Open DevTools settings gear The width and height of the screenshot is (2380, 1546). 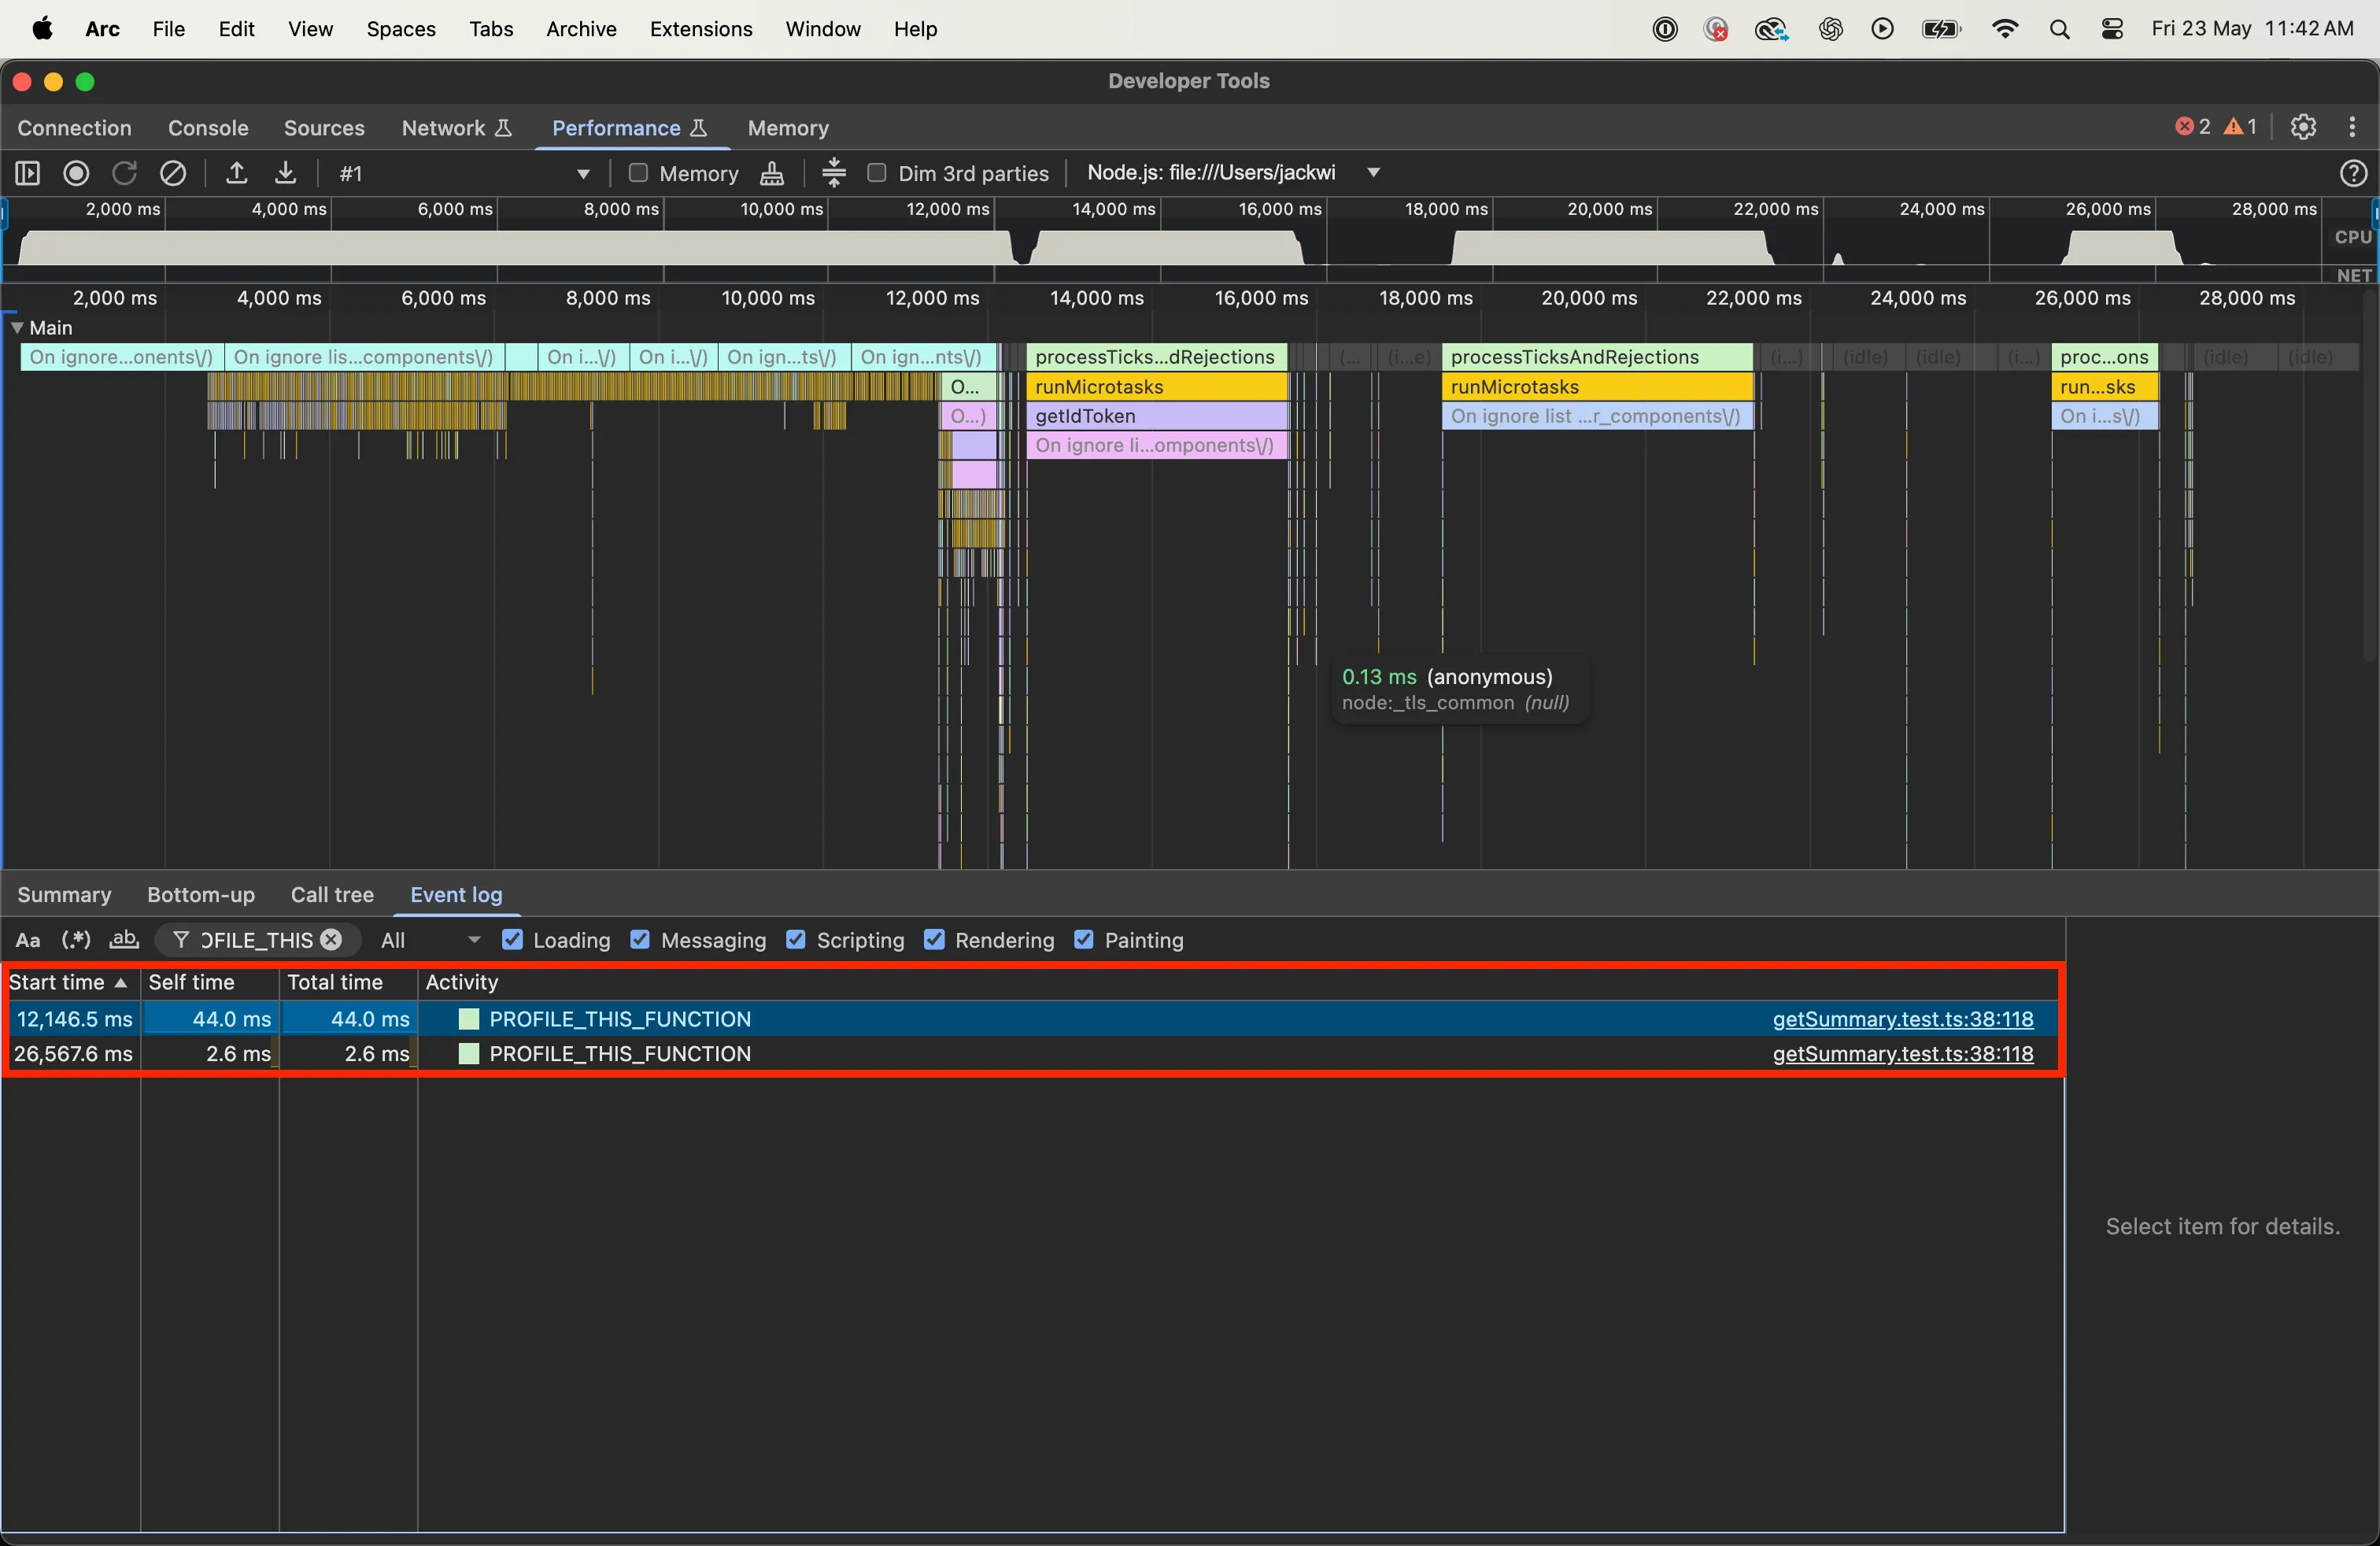(2303, 127)
